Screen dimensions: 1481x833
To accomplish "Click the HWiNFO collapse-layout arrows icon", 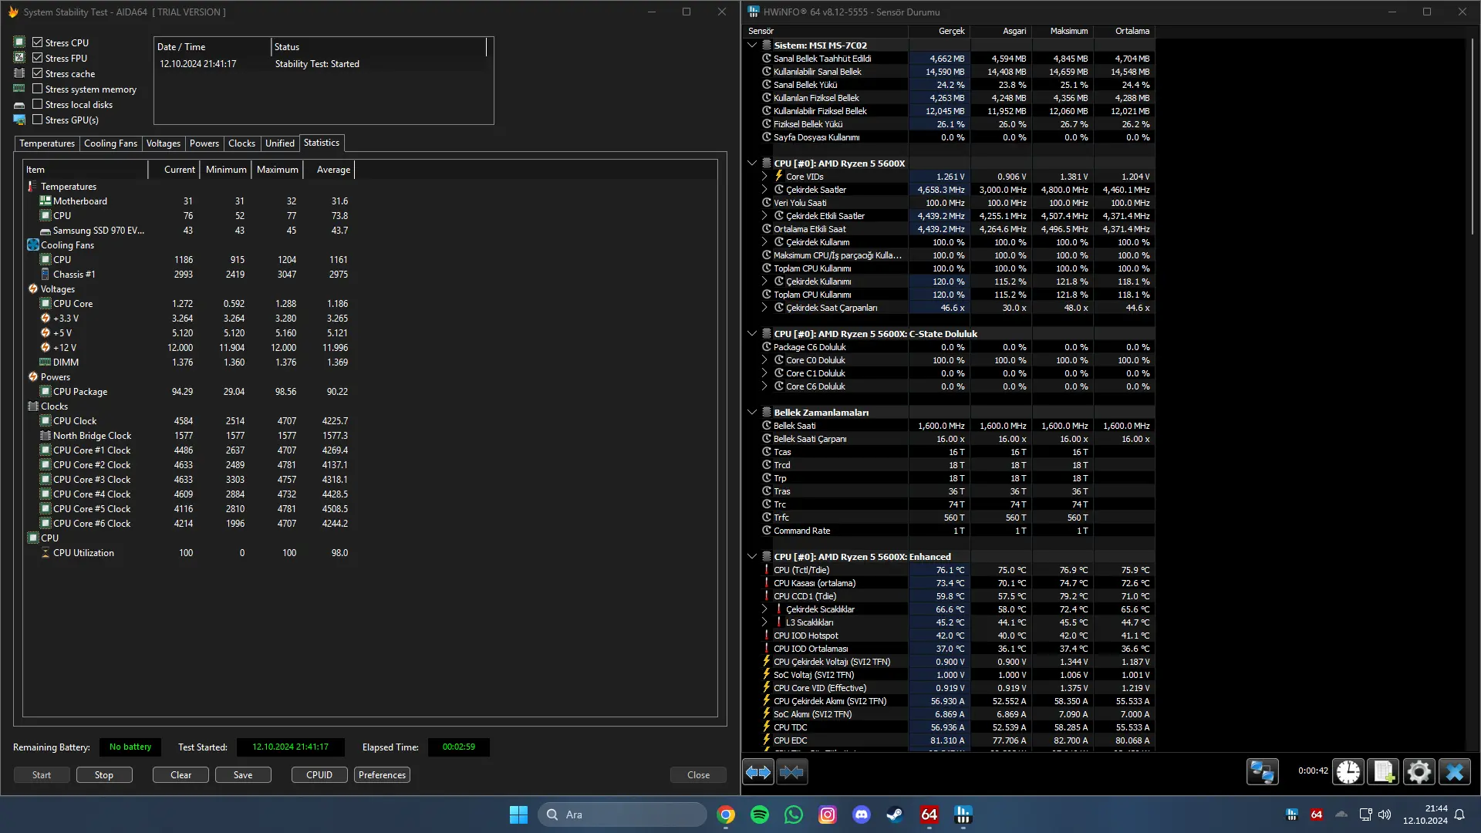I will pyautogui.click(x=791, y=772).
